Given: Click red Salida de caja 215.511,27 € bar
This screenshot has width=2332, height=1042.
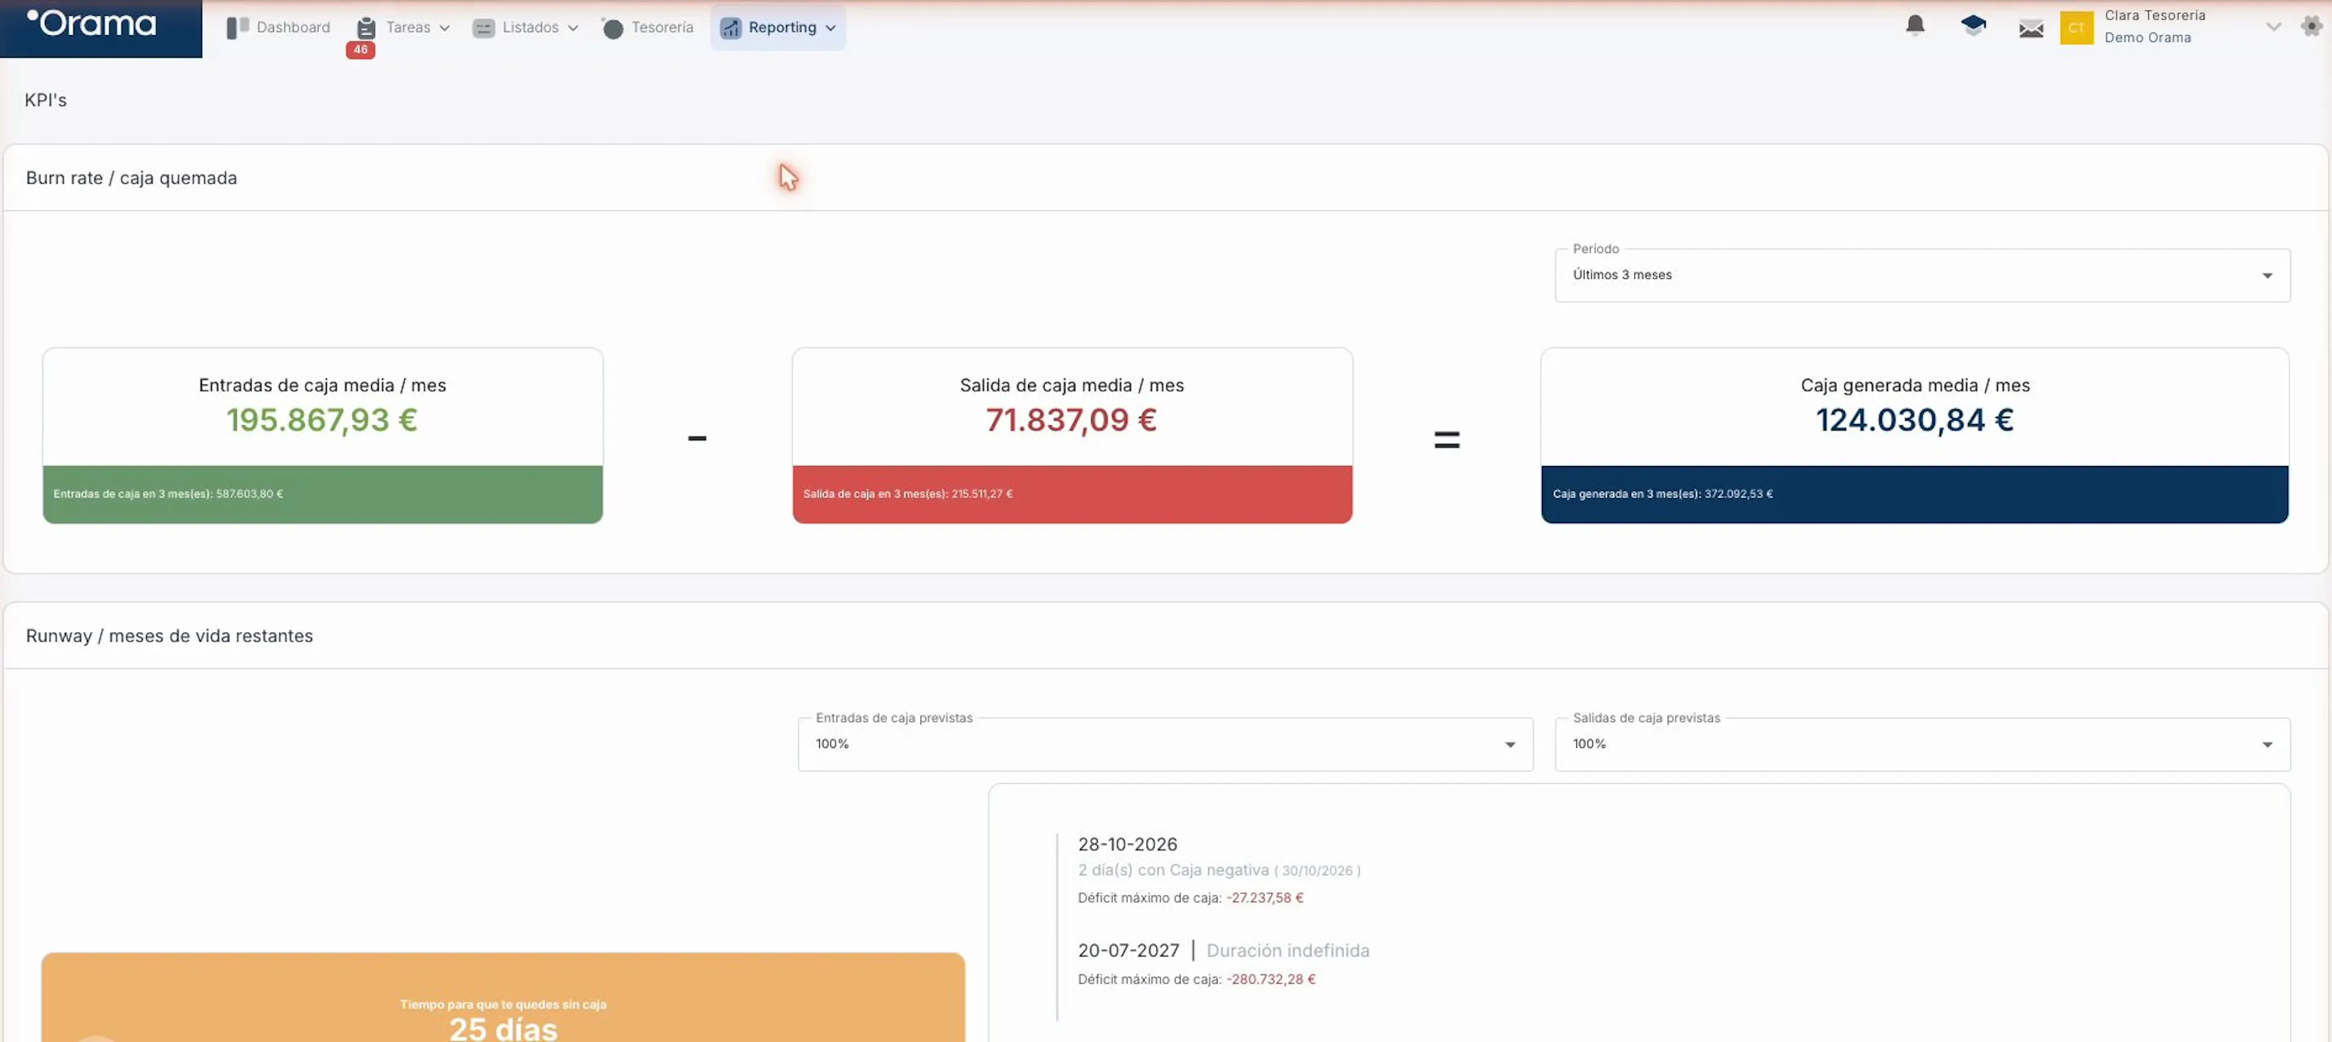Looking at the screenshot, I should [1072, 494].
